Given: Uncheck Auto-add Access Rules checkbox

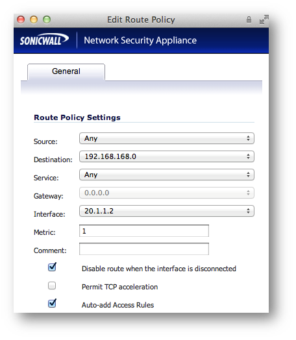Looking at the screenshot, I should tap(52, 303).
